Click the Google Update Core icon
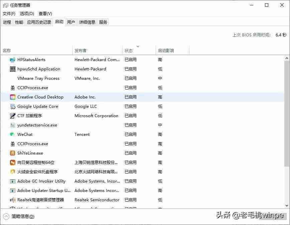Screen dimensions: 290x225 [x=12, y=106]
